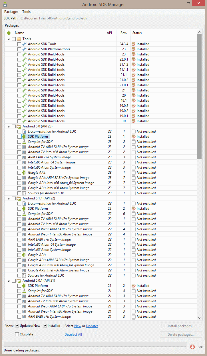Click the documentation icon for API 23 Documentation
This screenshot has width=207, height=356.
(24, 131)
